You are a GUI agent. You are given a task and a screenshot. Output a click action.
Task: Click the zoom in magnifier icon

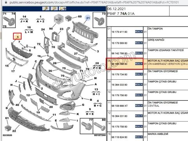click(46, 9)
